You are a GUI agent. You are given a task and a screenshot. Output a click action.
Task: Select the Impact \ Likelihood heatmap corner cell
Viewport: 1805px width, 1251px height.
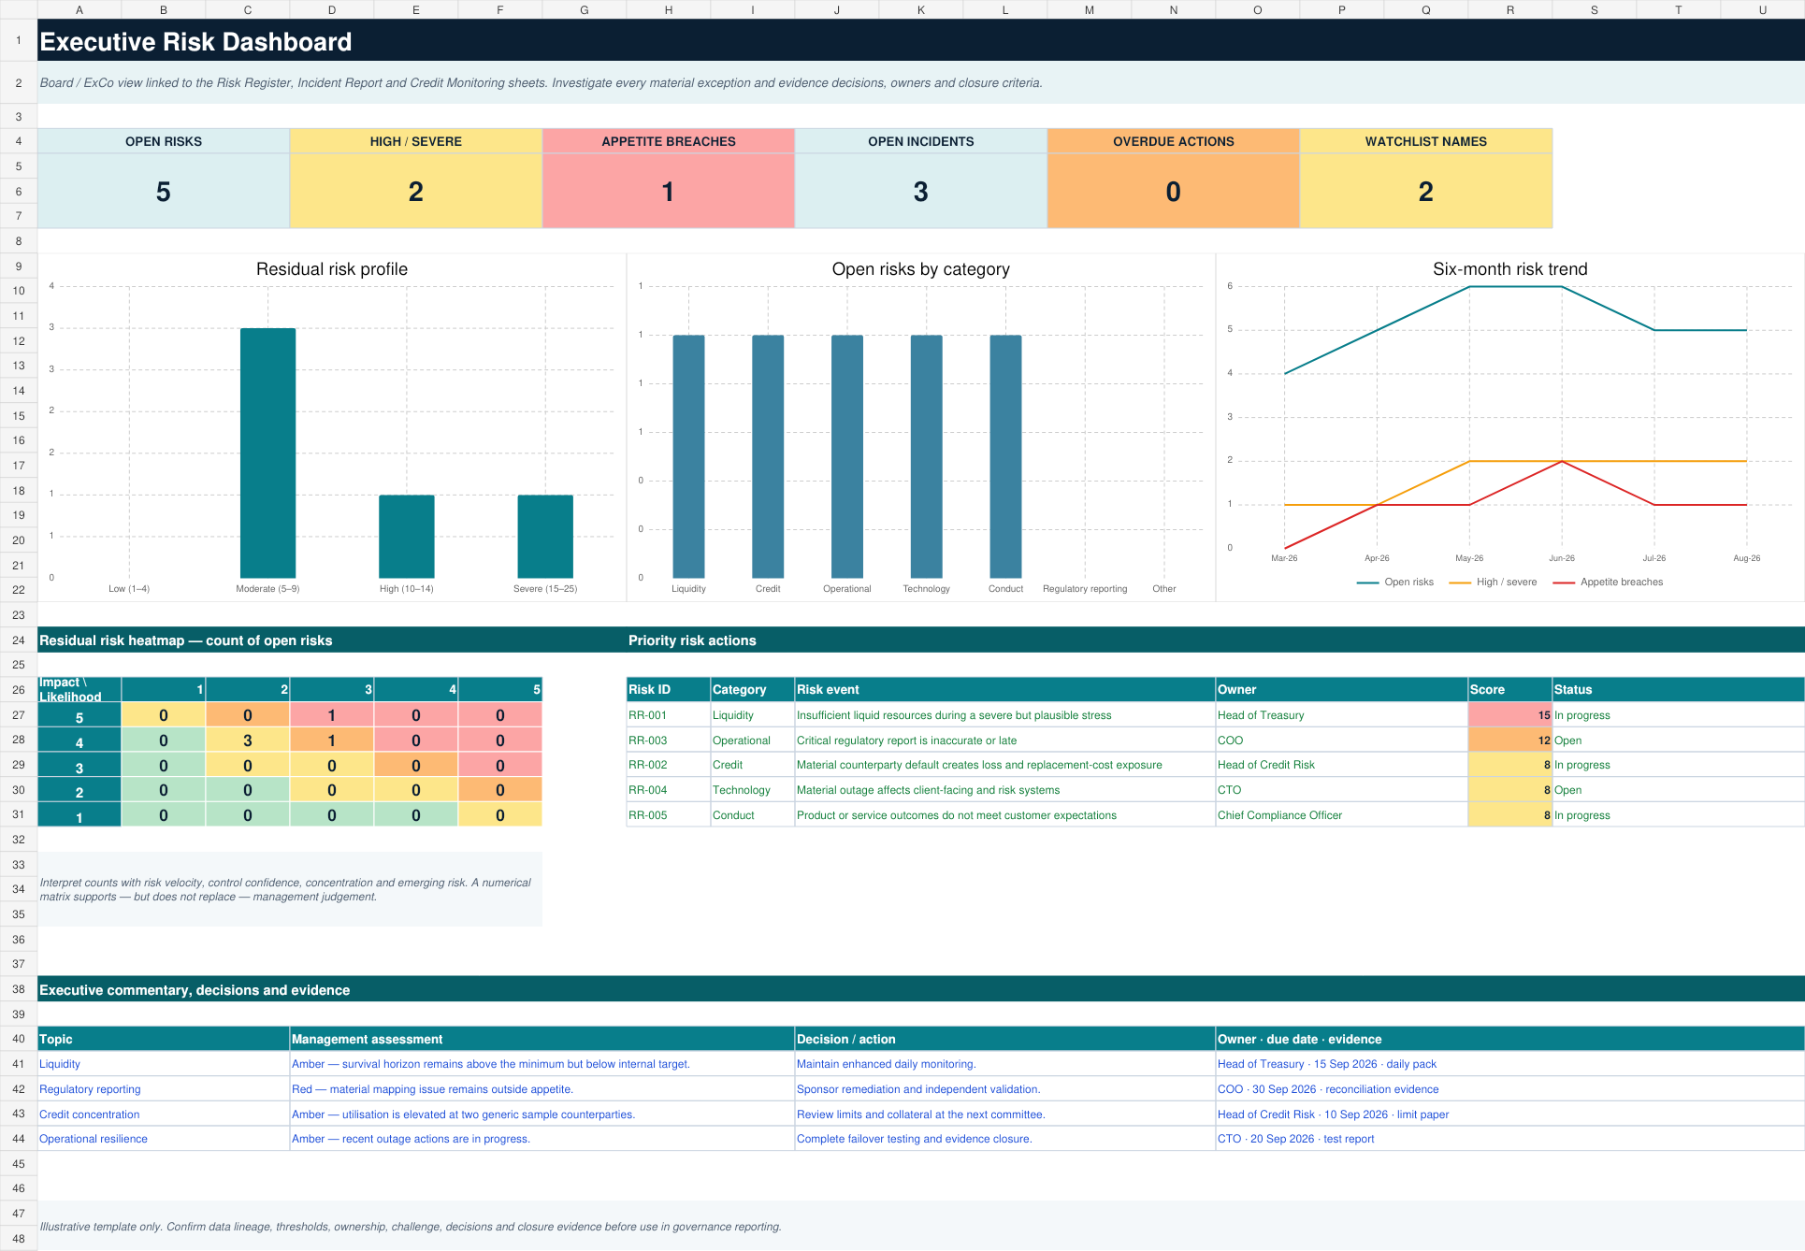click(79, 690)
